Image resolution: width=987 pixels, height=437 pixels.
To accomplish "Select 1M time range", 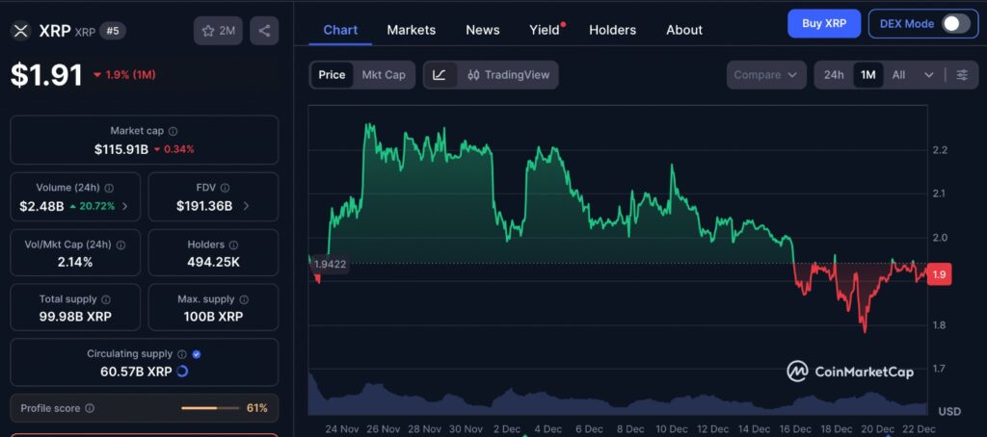I will (x=868, y=75).
